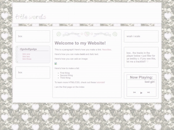Click the 'title words' header logo
The width and height of the screenshot is (174, 130).
[31, 17]
